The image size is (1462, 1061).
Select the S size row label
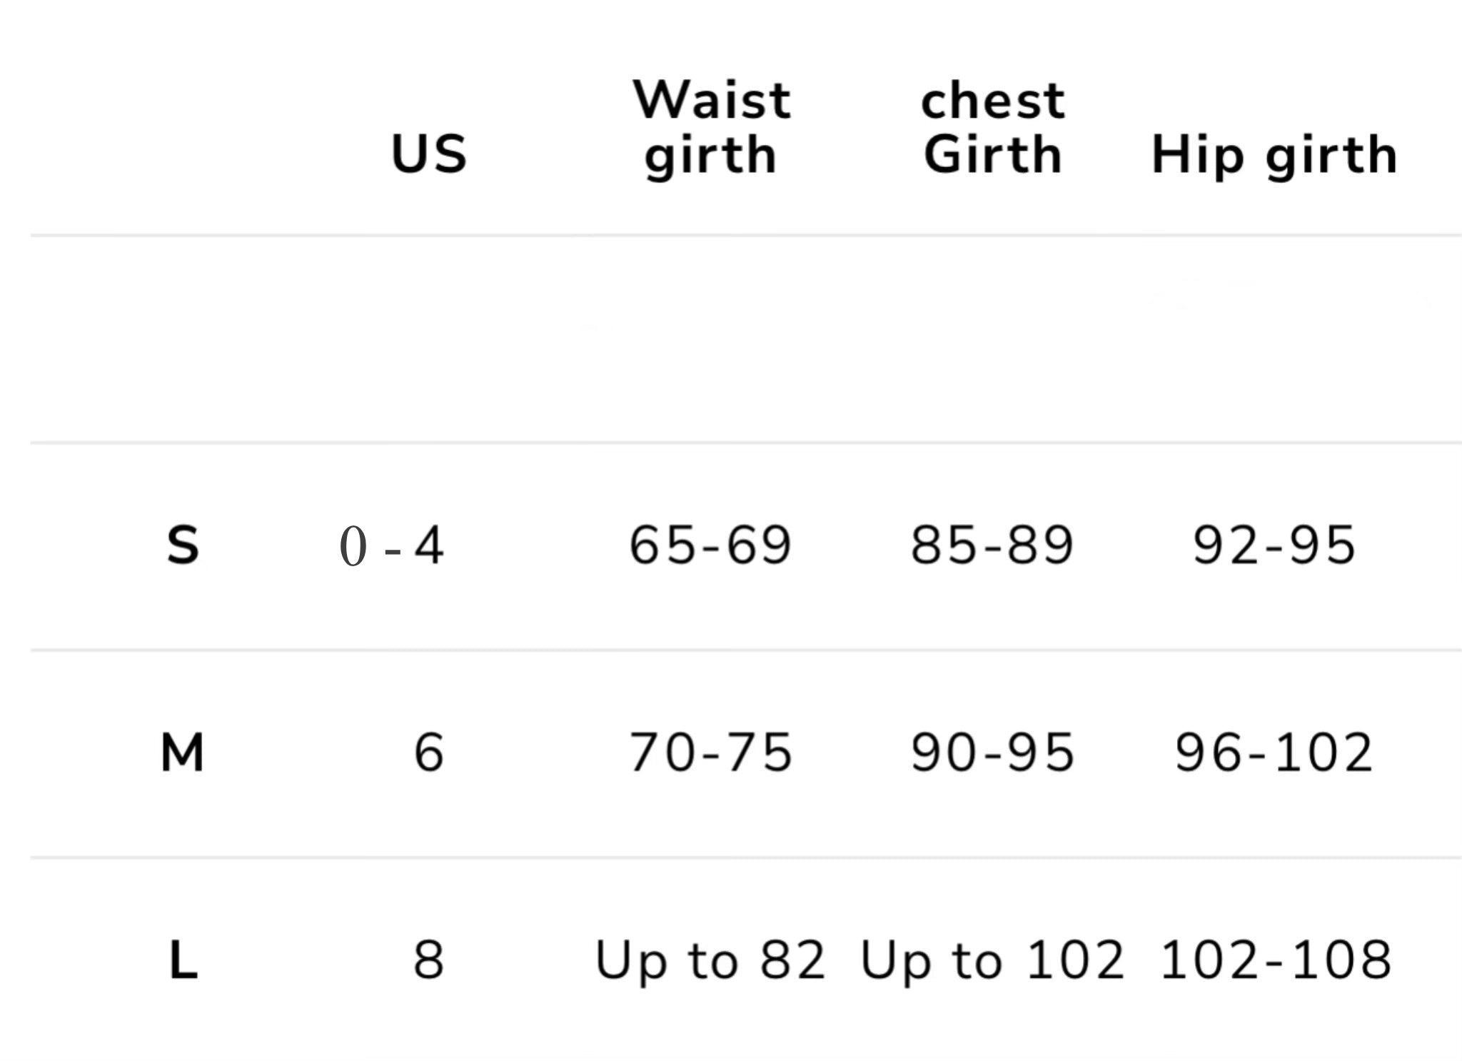point(183,545)
